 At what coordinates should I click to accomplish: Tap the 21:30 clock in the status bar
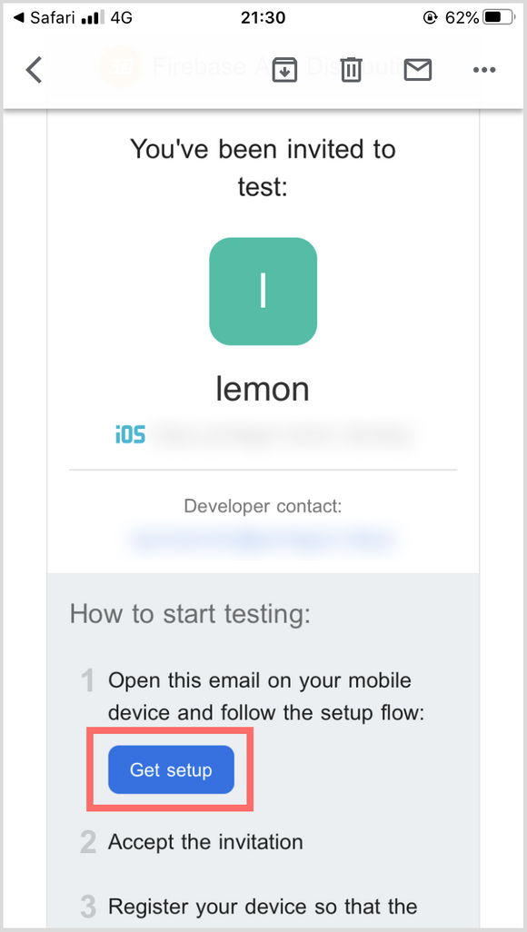(x=263, y=18)
